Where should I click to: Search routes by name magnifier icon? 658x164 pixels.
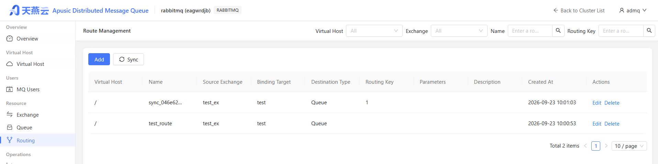pos(558,31)
